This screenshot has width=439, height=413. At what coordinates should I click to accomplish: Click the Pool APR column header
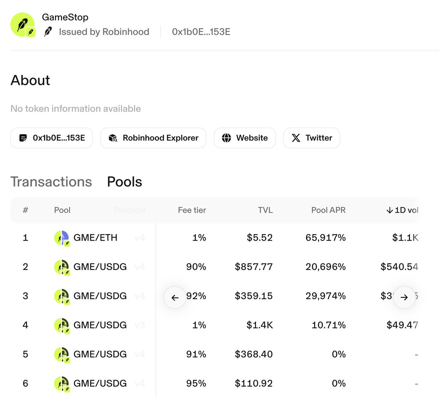[x=328, y=210]
